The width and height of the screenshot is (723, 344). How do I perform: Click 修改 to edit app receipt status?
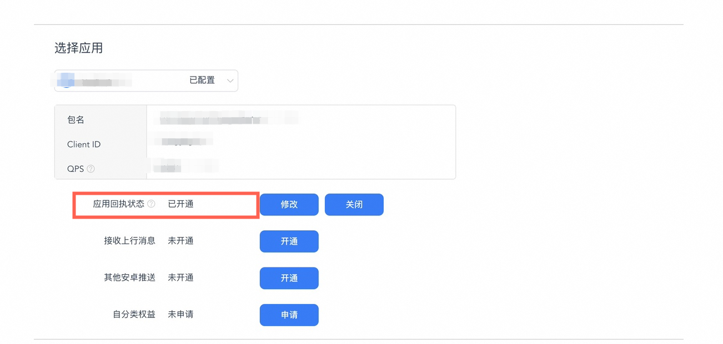pyautogui.click(x=289, y=205)
